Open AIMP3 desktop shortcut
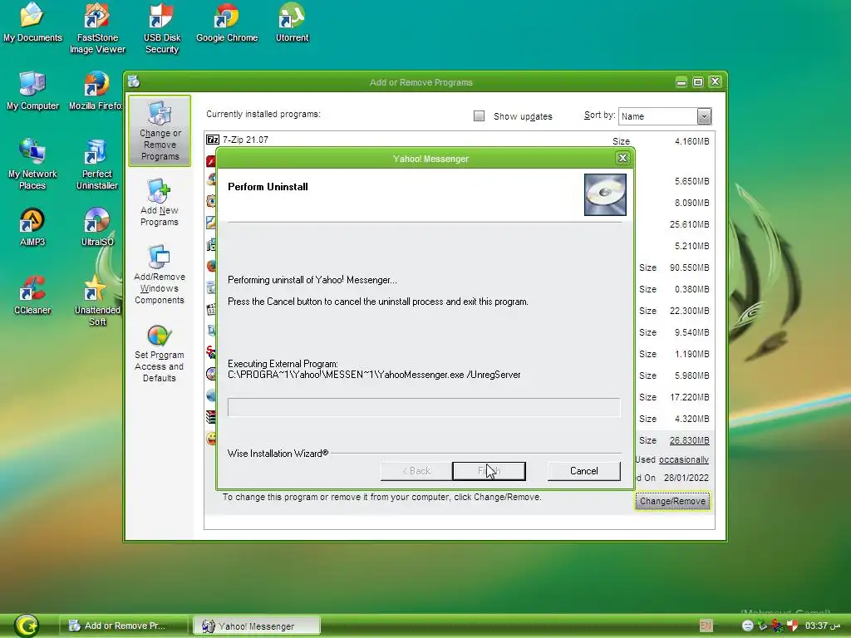The width and height of the screenshot is (851, 638). click(32, 227)
